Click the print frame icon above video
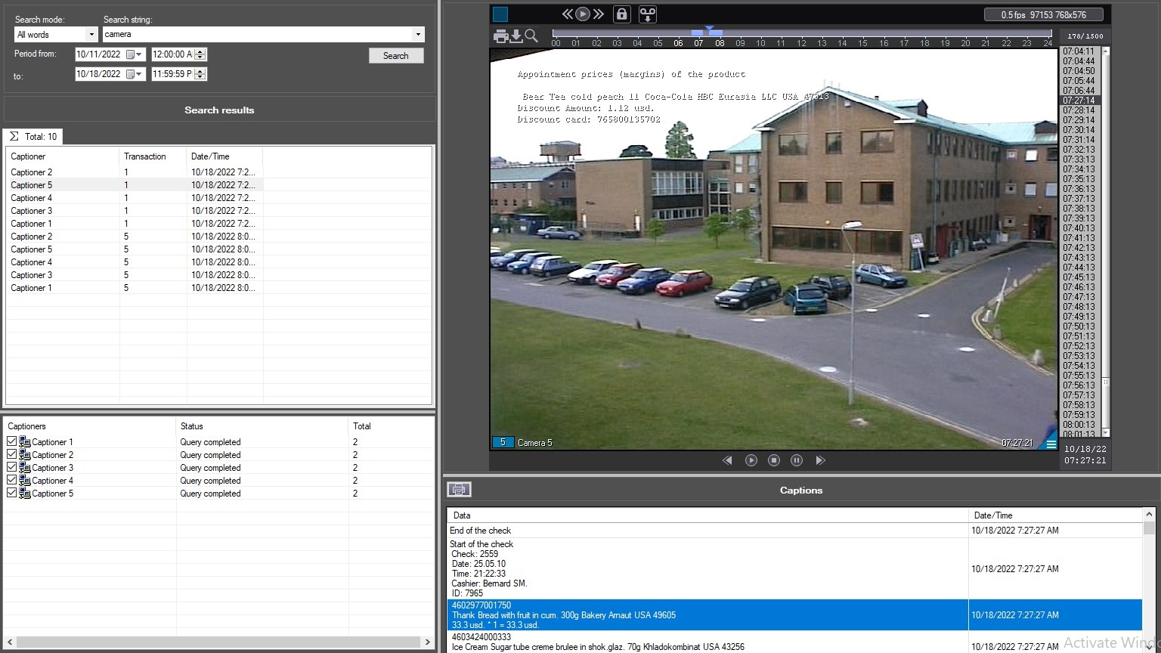Viewport: 1161px width, 653px height. [500, 36]
